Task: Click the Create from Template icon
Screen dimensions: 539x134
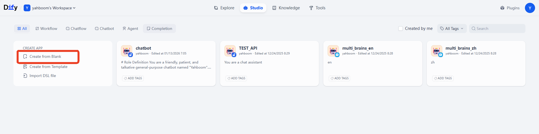Action: point(25,67)
